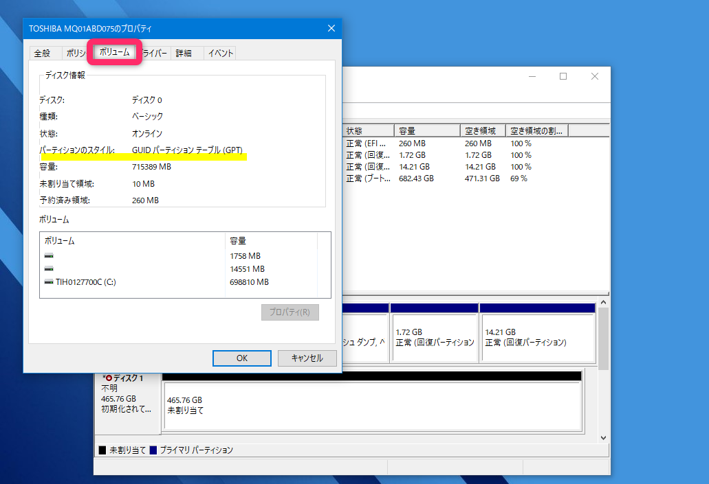Image resolution: width=709 pixels, height=484 pixels.
Task: Select the TIH0127700C (C:) volume drive icon
Action: (49, 281)
